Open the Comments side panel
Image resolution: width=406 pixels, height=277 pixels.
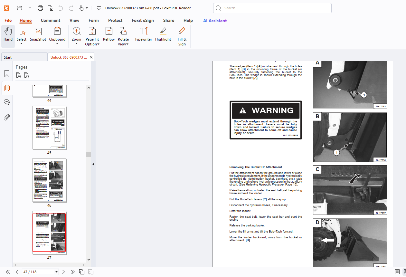click(7, 102)
